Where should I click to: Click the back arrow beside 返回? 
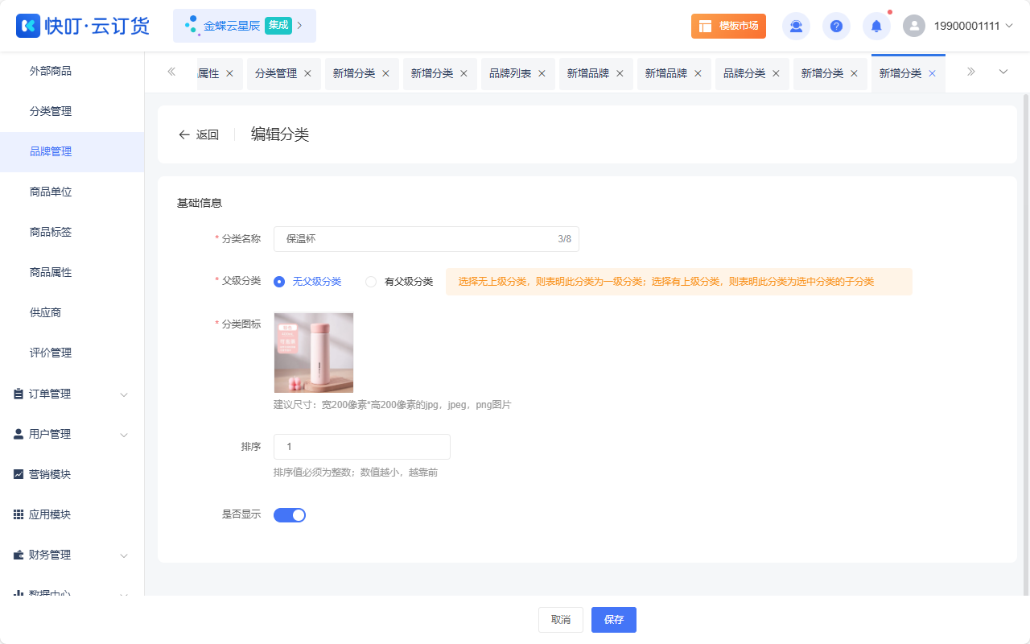pos(184,134)
